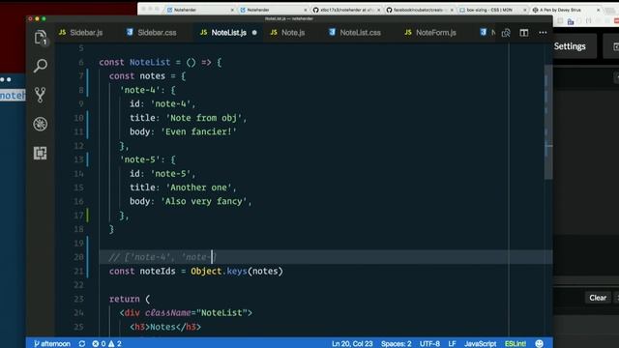Click the editor vertical scrollbar thumb

coord(548,123)
